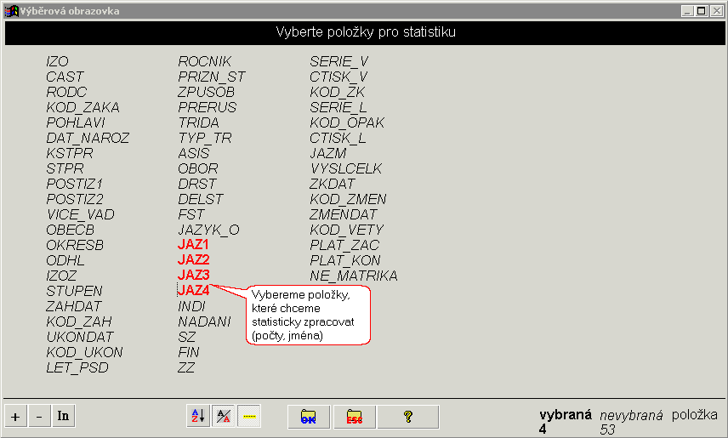
Task: Select the ROCNIK item
Action: [x=204, y=61]
